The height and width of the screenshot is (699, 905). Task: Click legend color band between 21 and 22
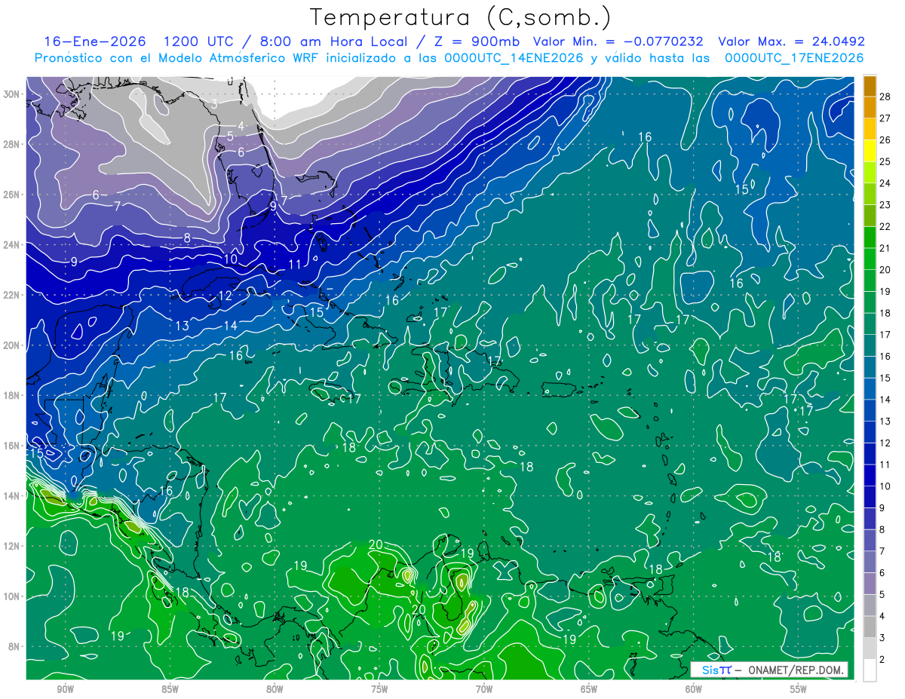(870, 237)
